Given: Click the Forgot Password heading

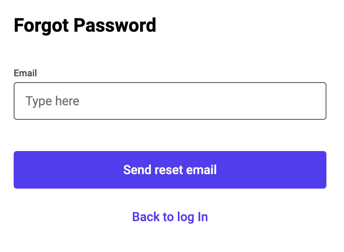Looking at the screenshot, I should pos(85,26).
